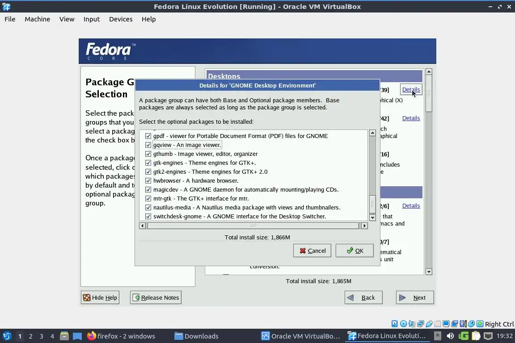Uncheck the gqview image viewer package
This screenshot has width=515, height=343.
pyautogui.click(x=148, y=145)
